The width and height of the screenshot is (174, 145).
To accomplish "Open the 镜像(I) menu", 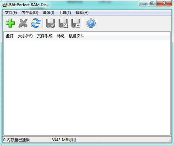I will (48, 12).
